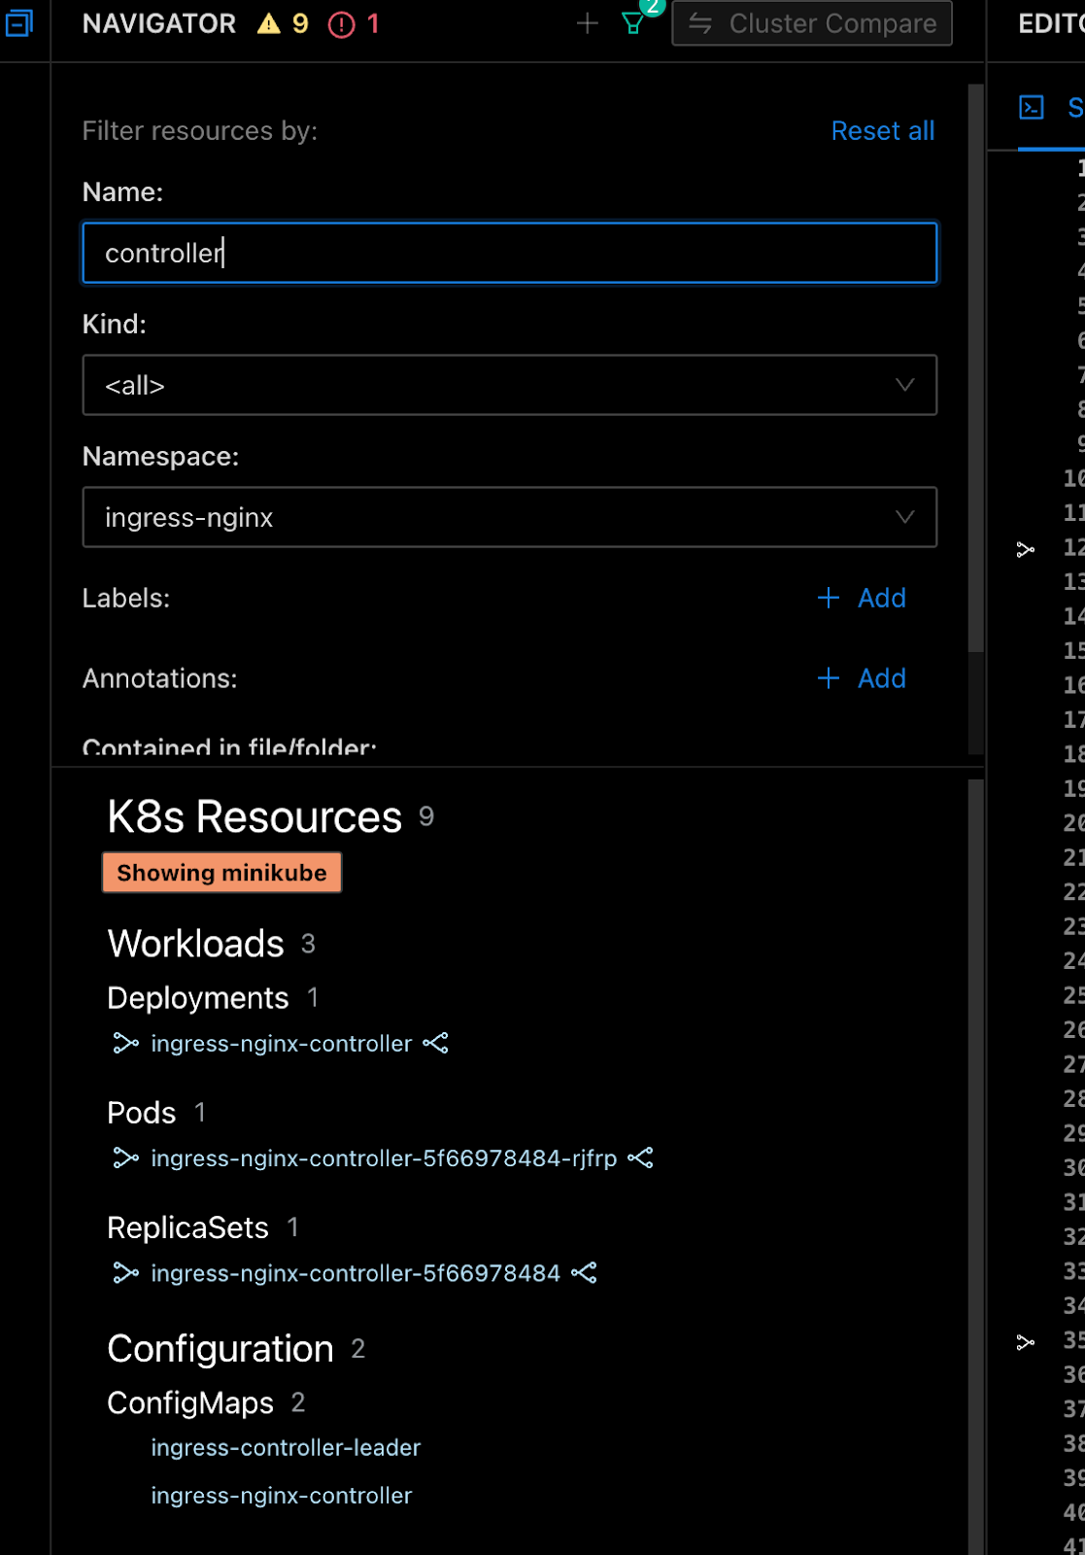1085x1555 pixels.
Task: Click the Reset all link
Action: (x=882, y=131)
